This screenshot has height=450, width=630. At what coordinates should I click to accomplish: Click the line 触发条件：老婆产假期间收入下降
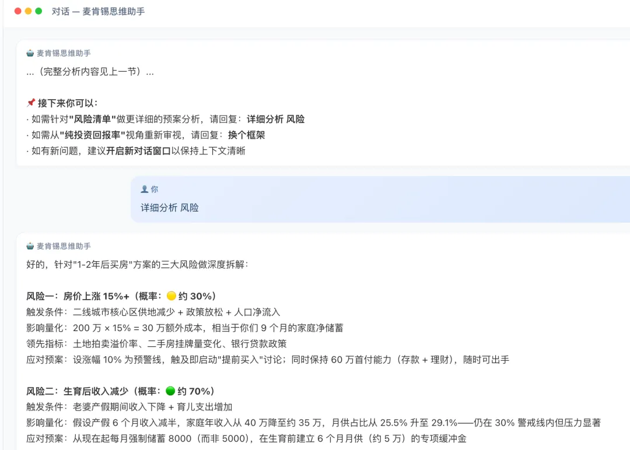129,407
